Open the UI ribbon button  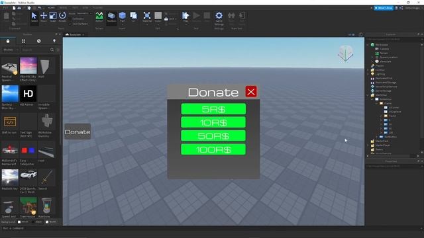(x=134, y=17)
